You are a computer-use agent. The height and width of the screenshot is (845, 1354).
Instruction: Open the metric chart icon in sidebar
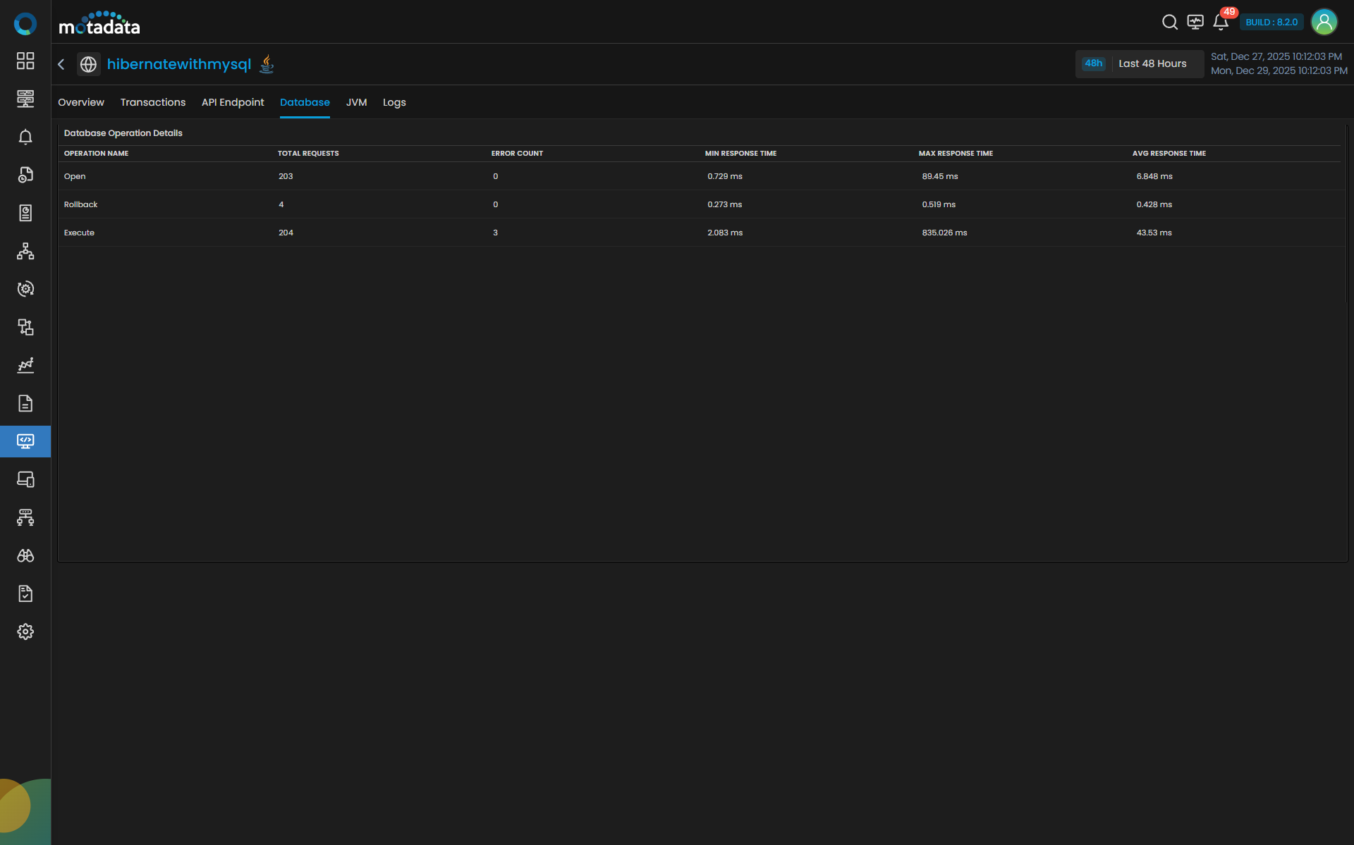point(25,365)
